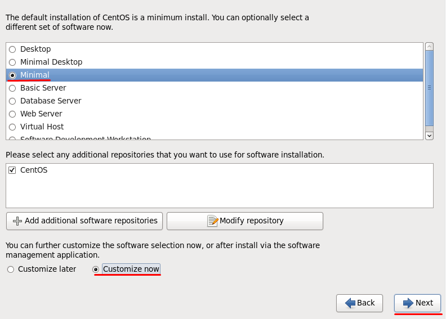Select the Web Server radio button
Screen dimensions: 446x319
[x=12, y=114]
